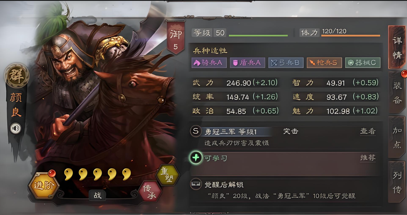
Task: Go to the 加点 attribute points tab
Action: click(x=397, y=137)
